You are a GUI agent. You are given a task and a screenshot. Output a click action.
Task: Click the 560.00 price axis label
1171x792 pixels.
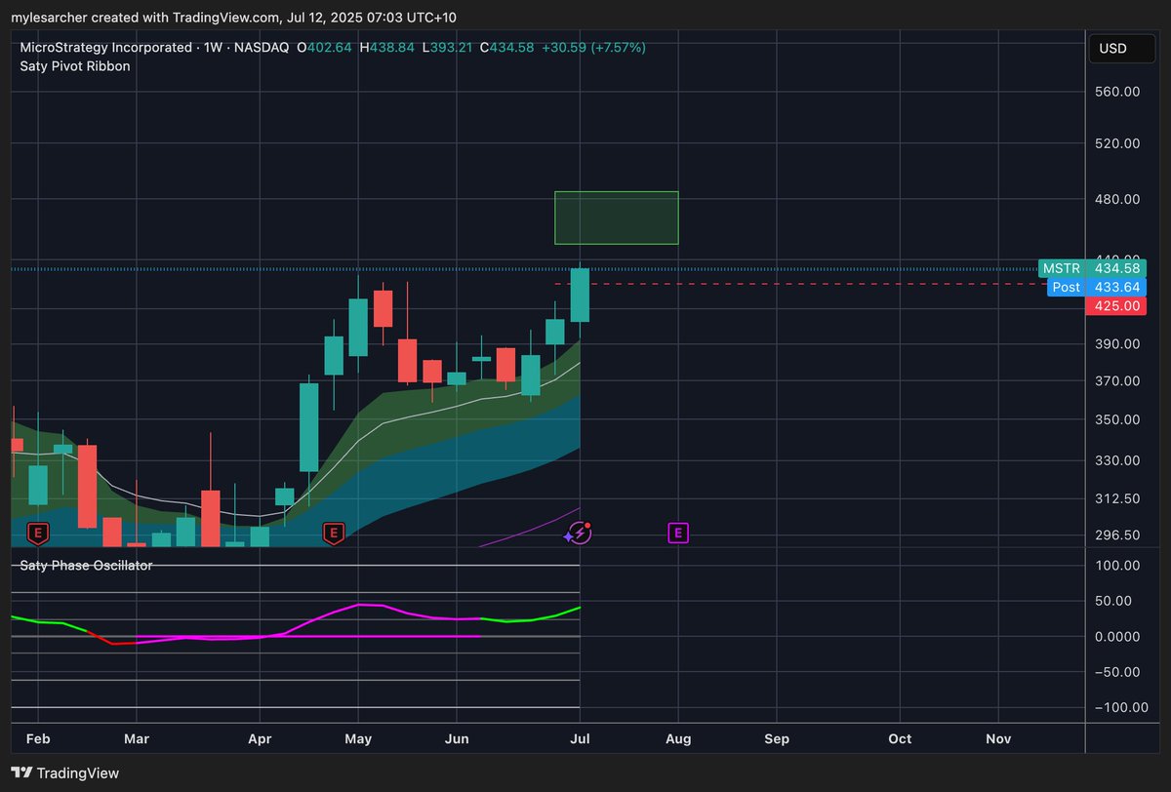pos(1118,92)
